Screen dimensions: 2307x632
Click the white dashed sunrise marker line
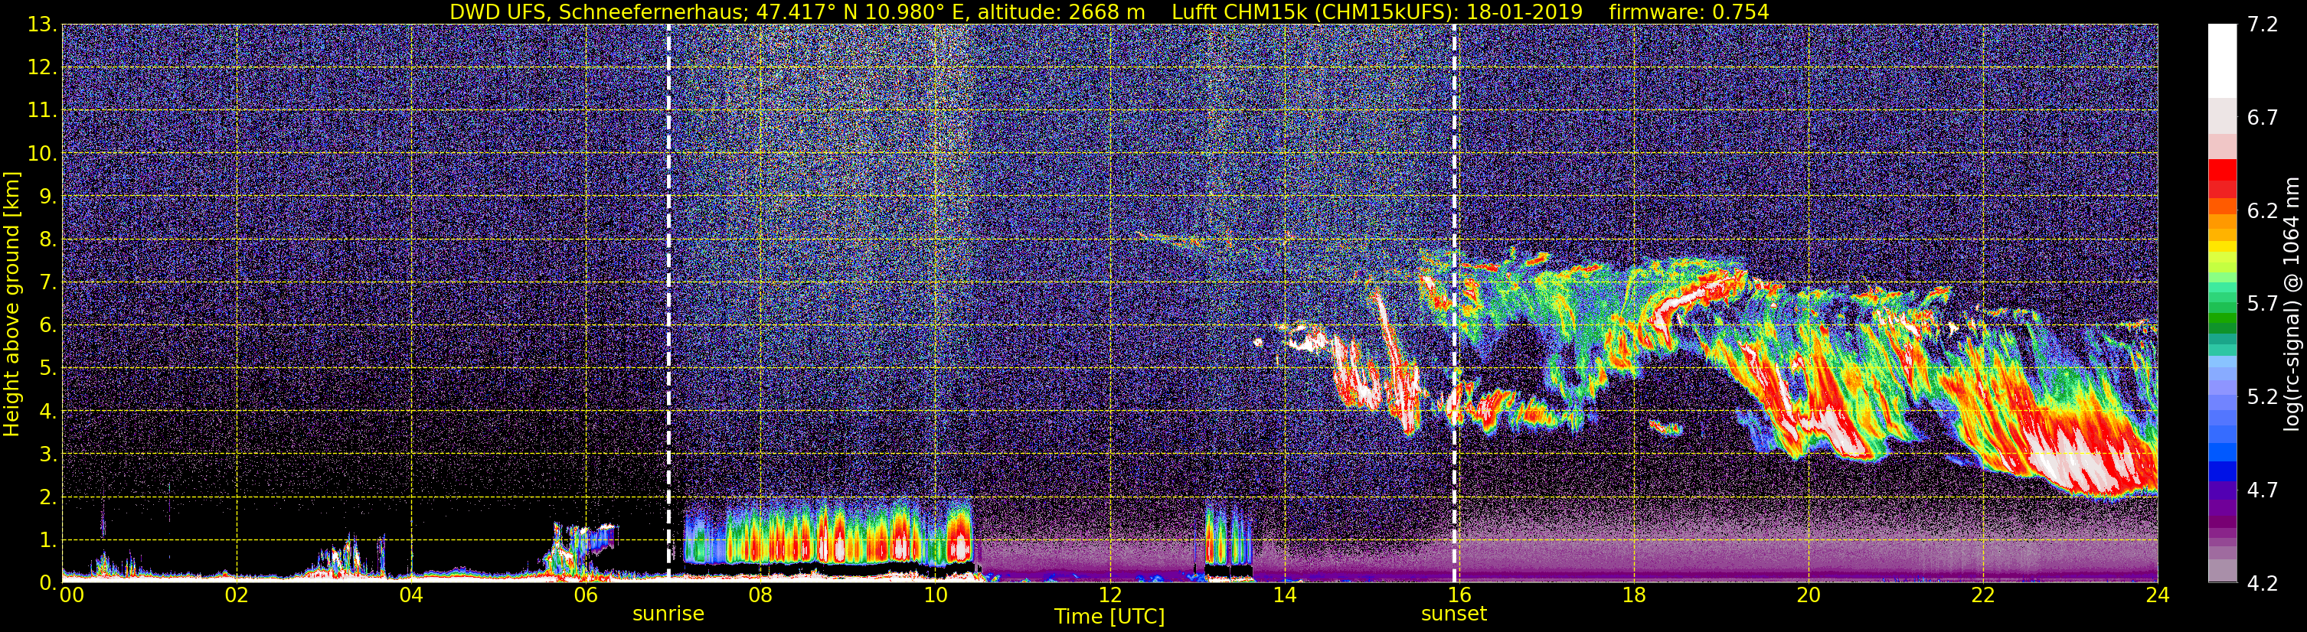669,304
